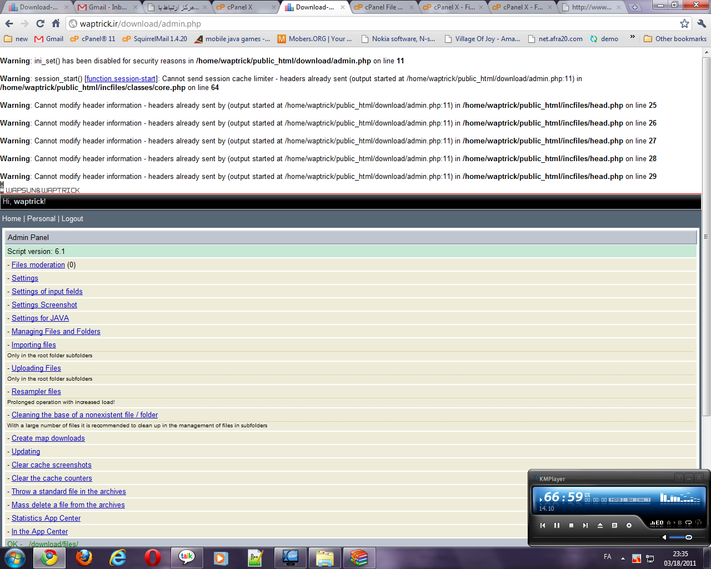The width and height of the screenshot is (711, 569).
Task: Show hidden system tray icons arrow
Action: tap(623, 558)
